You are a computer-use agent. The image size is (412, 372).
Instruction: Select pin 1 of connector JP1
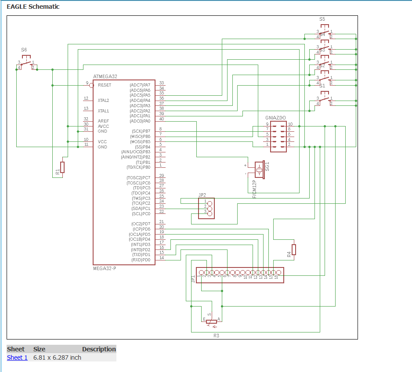[x=202, y=271]
